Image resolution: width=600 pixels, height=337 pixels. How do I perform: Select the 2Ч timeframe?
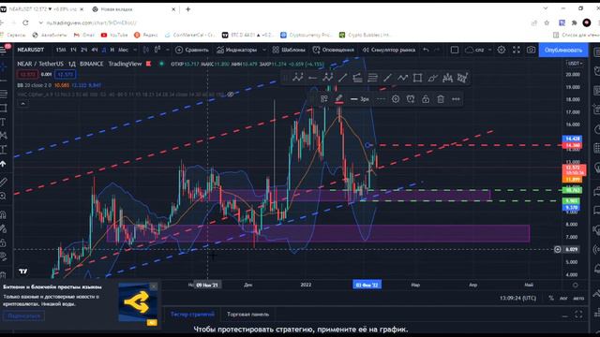[83, 50]
